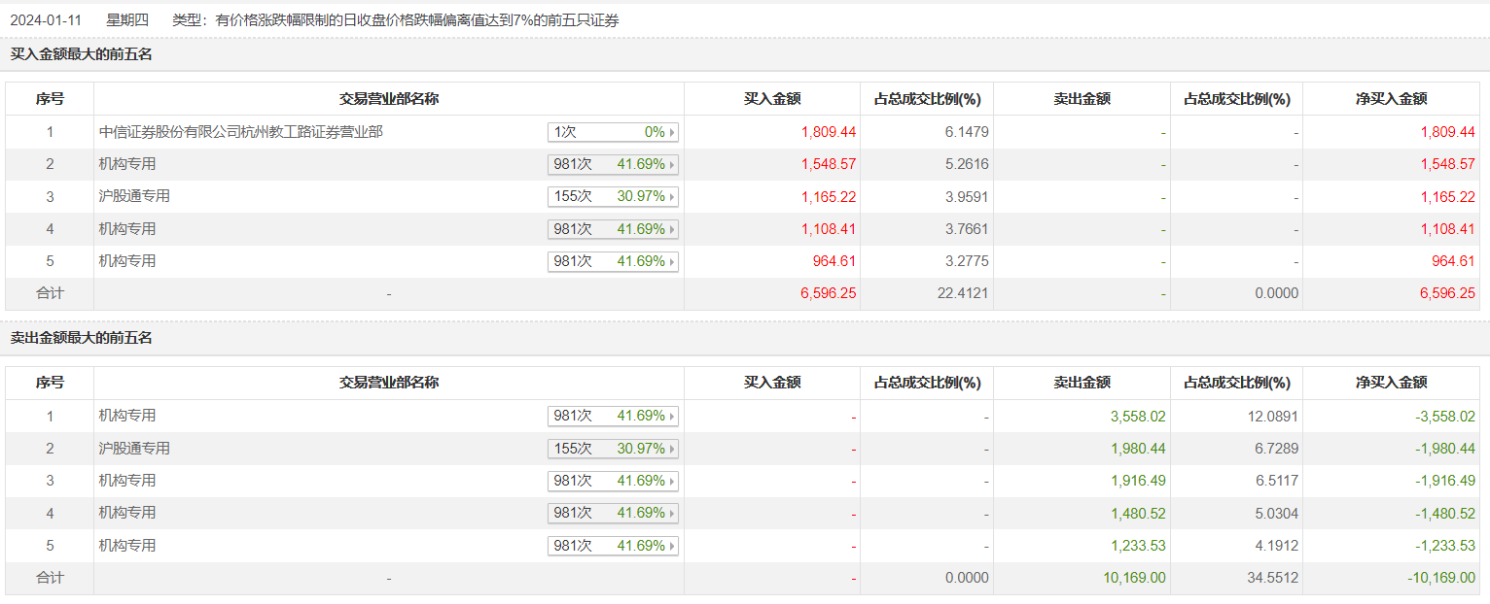The image size is (1490, 604).
Task: Click arrow icon in buy row 5's 981次 box
Action: click(x=672, y=262)
